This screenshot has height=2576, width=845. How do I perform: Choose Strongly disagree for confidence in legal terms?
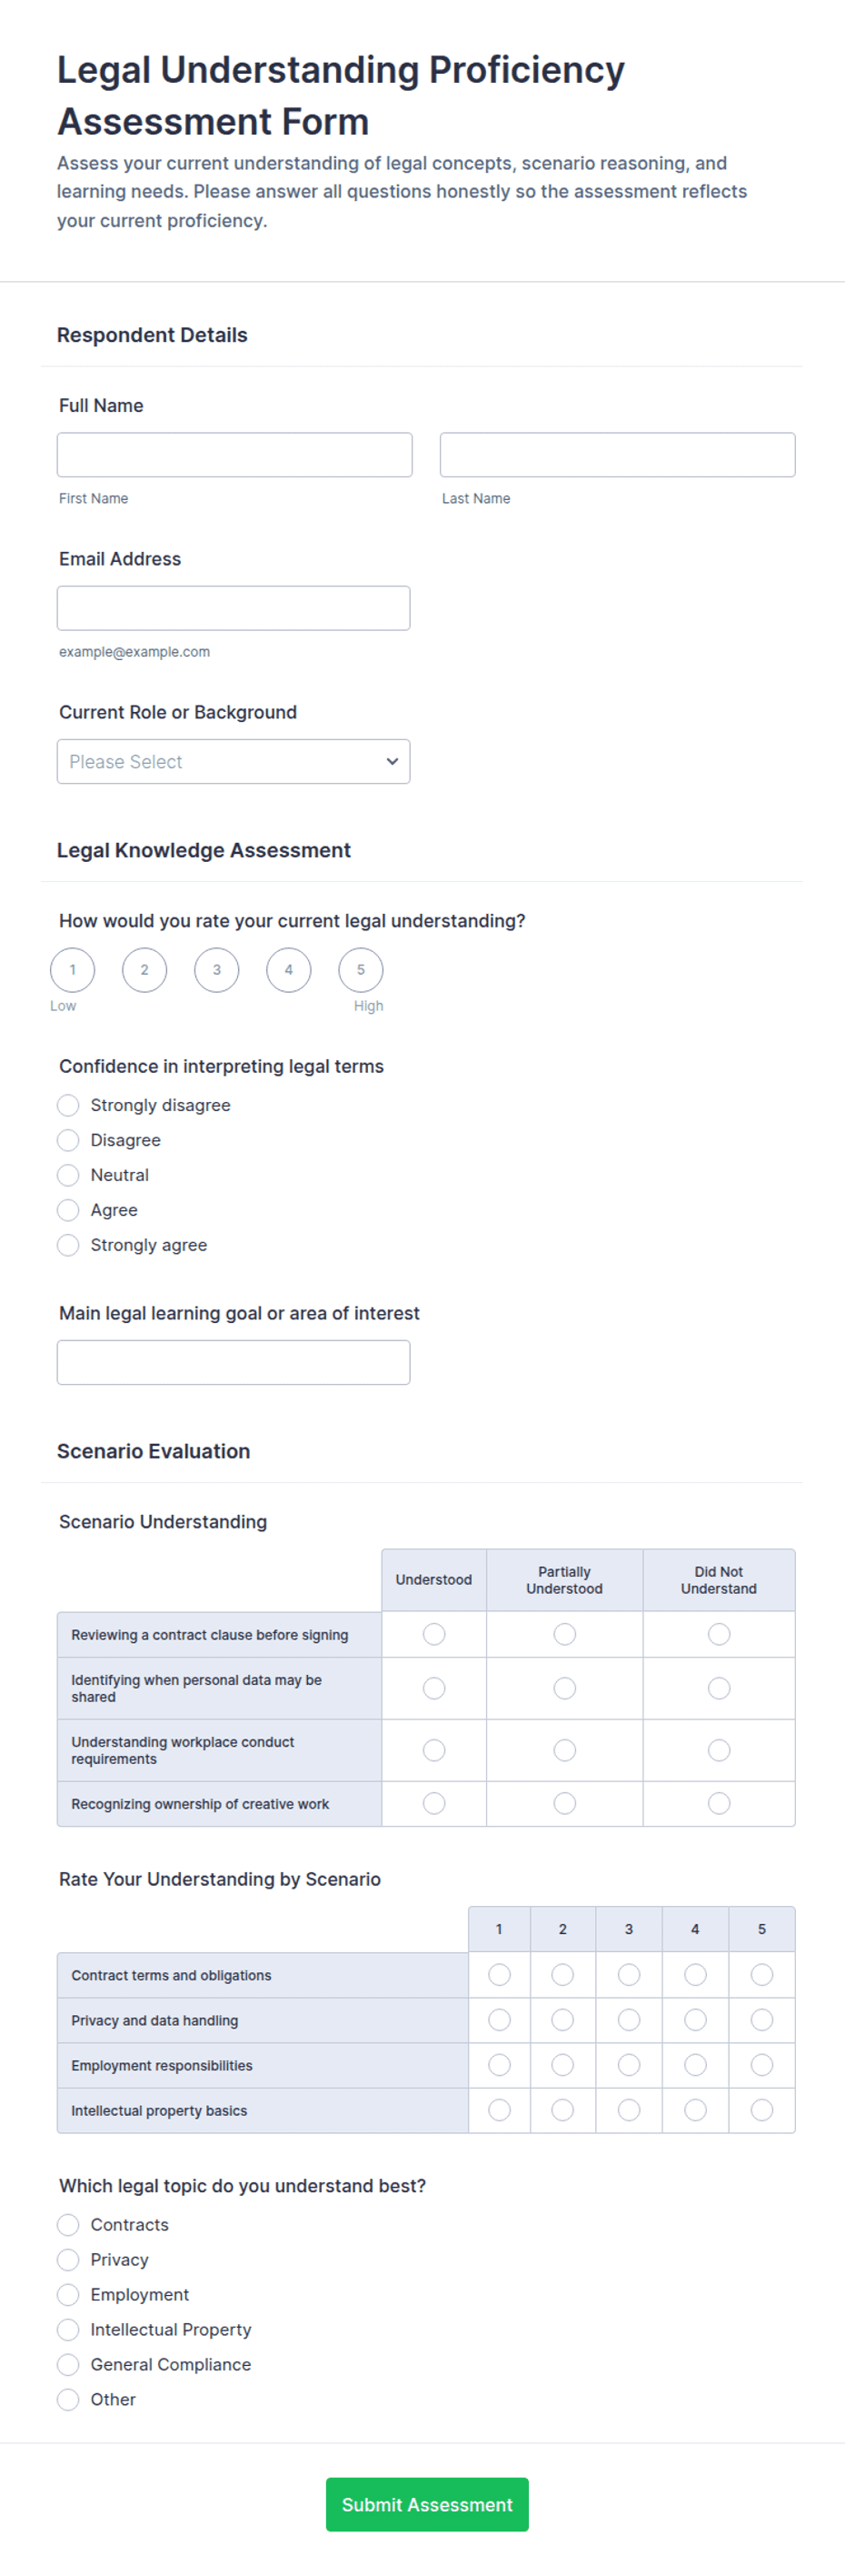pyautogui.click(x=68, y=1105)
